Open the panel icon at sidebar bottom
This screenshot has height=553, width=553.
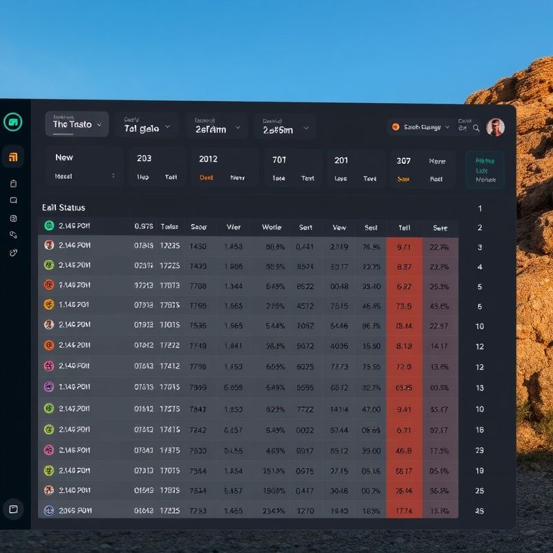tap(13, 509)
